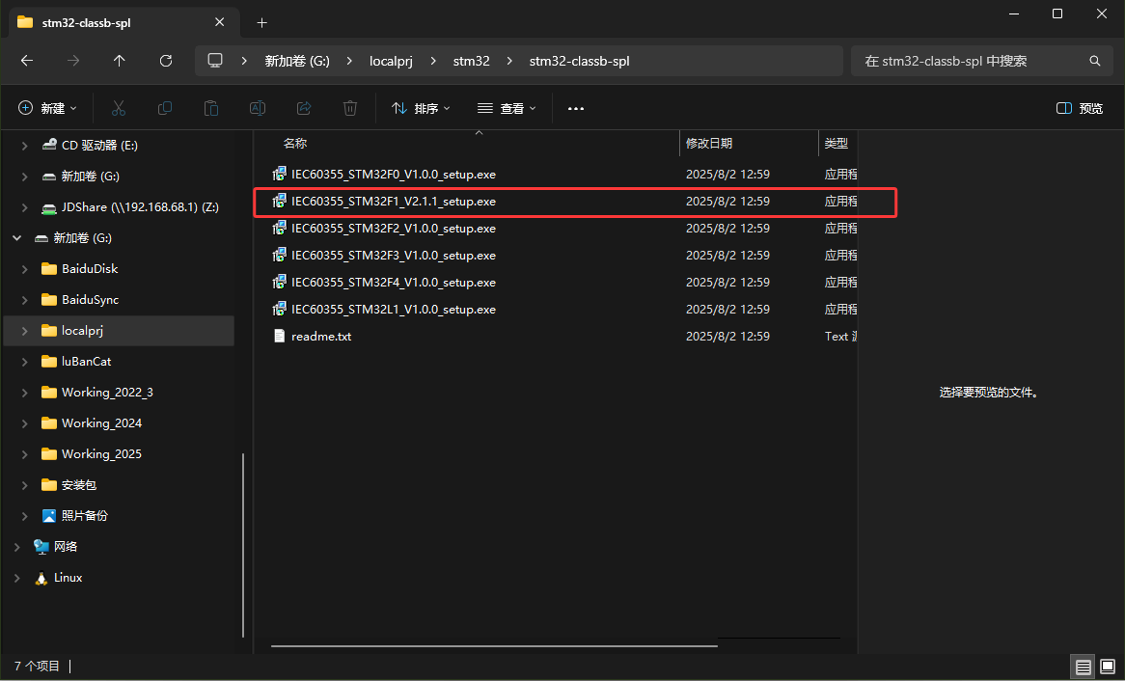Click the horizontal scrollbar under file list
Viewport: 1125px width, 681px height.
[x=494, y=646]
